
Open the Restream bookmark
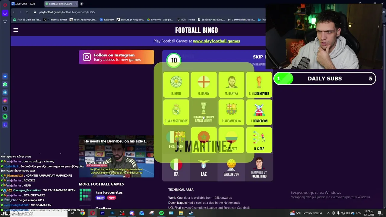point(107,20)
